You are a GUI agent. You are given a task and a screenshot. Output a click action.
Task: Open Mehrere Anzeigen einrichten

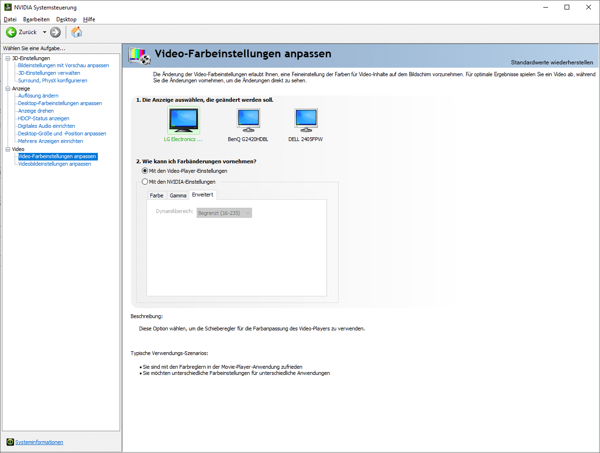[x=51, y=141]
